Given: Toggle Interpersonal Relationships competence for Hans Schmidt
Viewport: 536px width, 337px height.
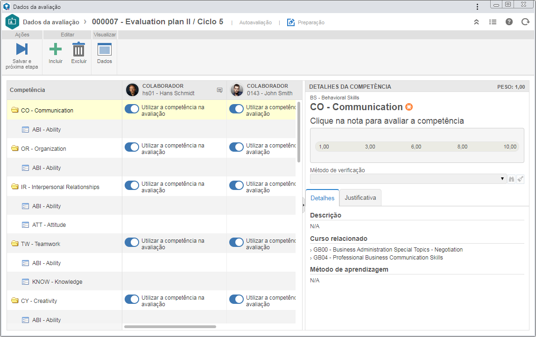Looking at the screenshot, I should click(132, 185).
